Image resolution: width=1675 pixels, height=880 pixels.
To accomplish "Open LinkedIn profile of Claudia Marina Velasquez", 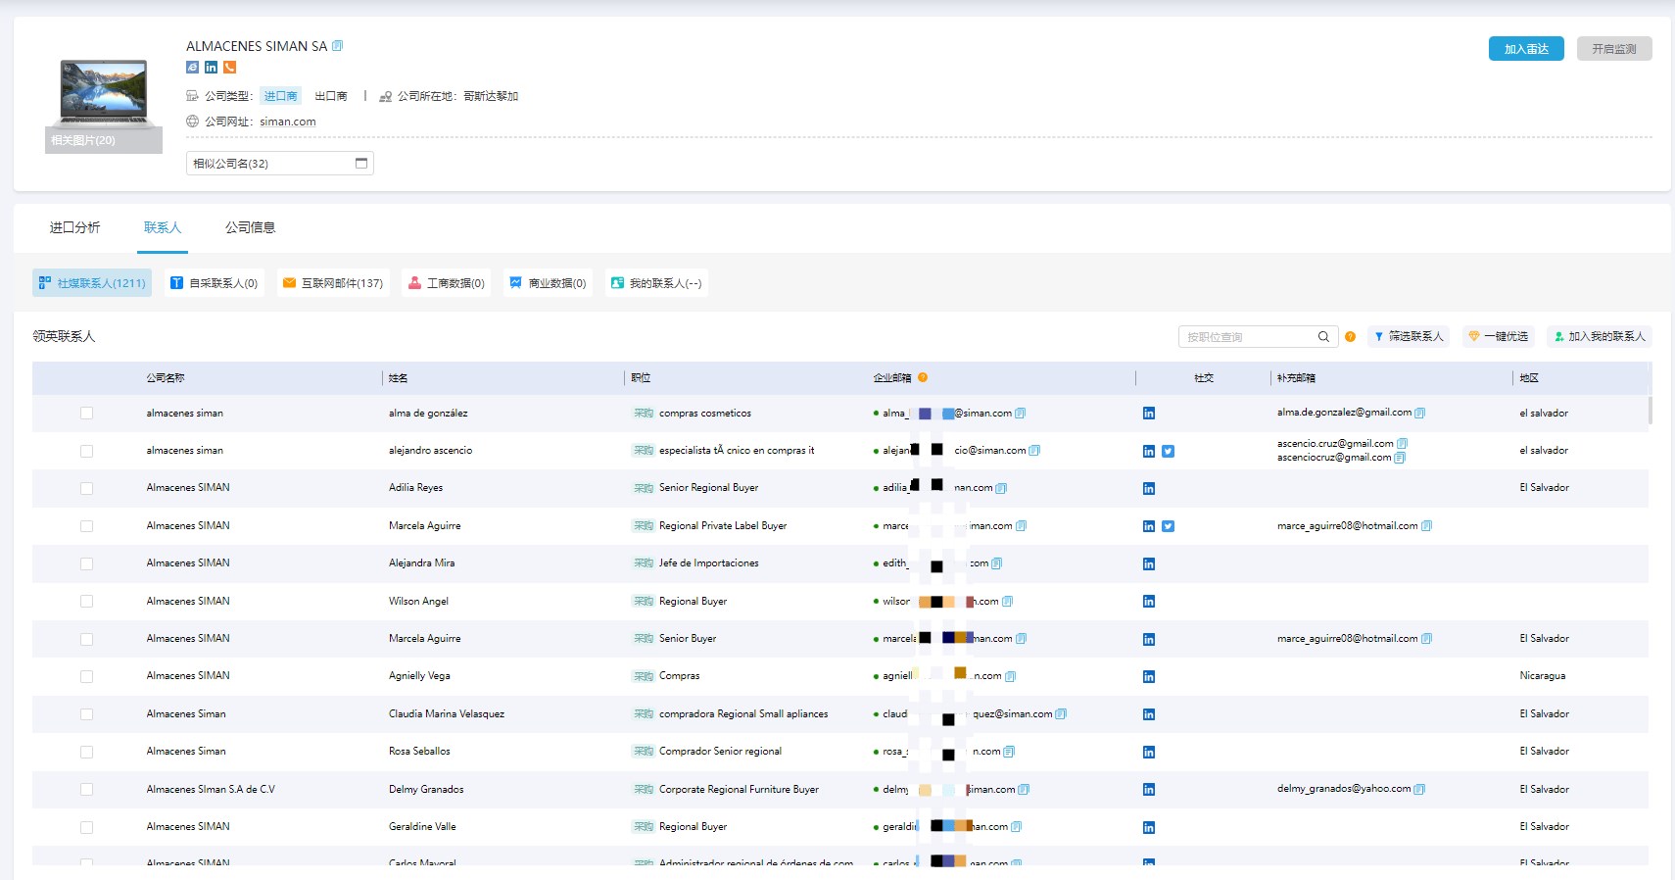I will click(1149, 714).
